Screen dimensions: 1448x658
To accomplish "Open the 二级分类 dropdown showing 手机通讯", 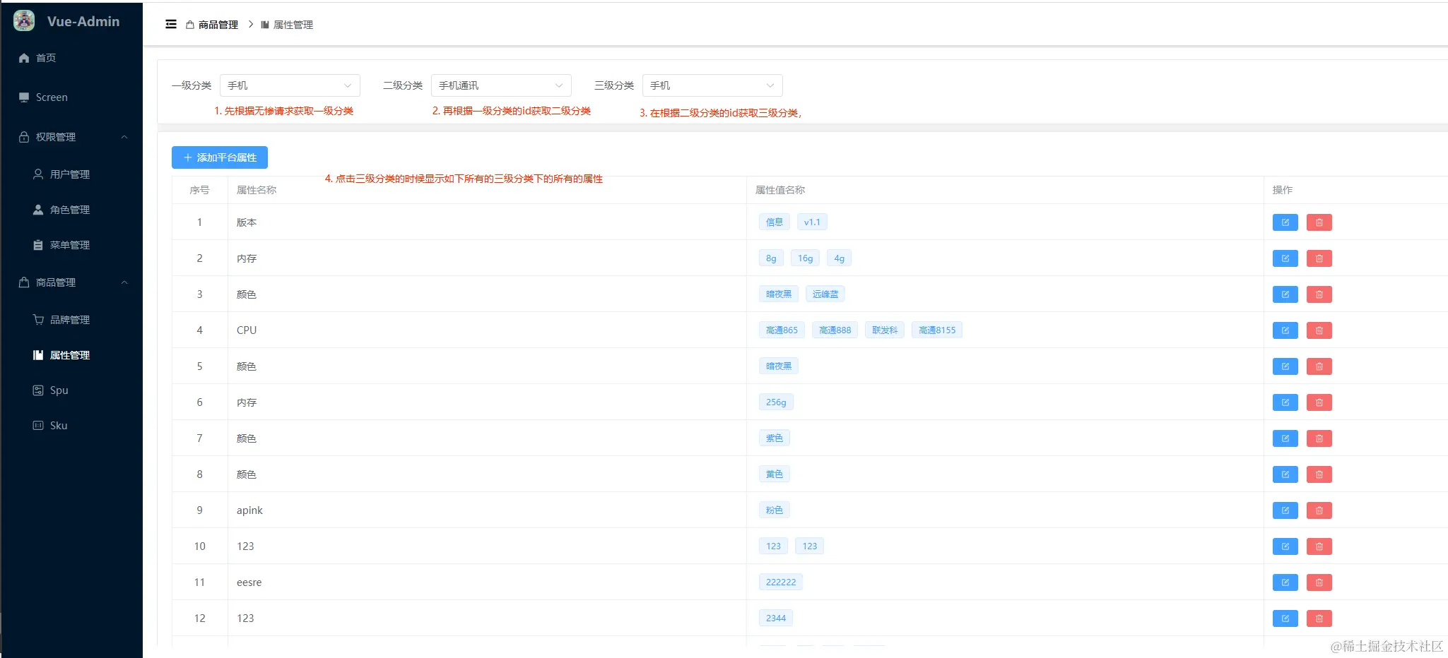I will click(501, 85).
